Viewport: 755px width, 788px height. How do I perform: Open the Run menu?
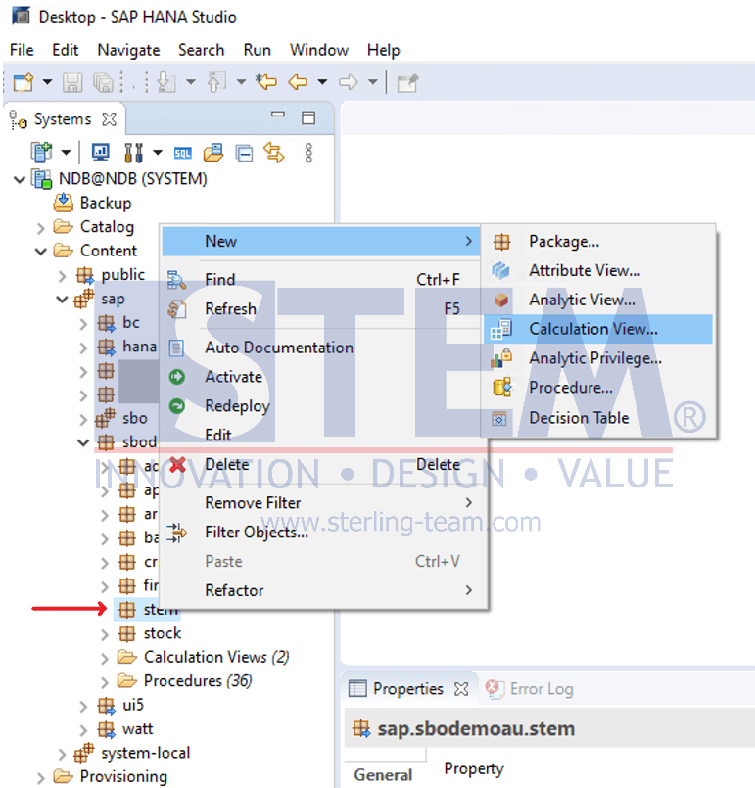click(x=258, y=50)
